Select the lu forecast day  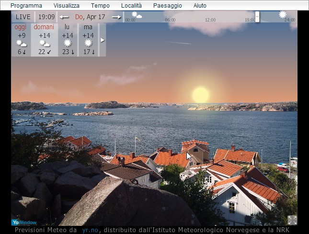click(68, 40)
